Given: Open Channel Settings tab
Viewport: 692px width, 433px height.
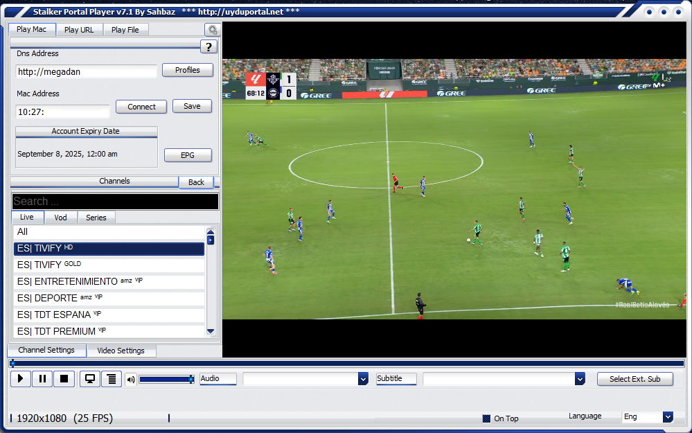Looking at the screenshot, I should (46, 350).
